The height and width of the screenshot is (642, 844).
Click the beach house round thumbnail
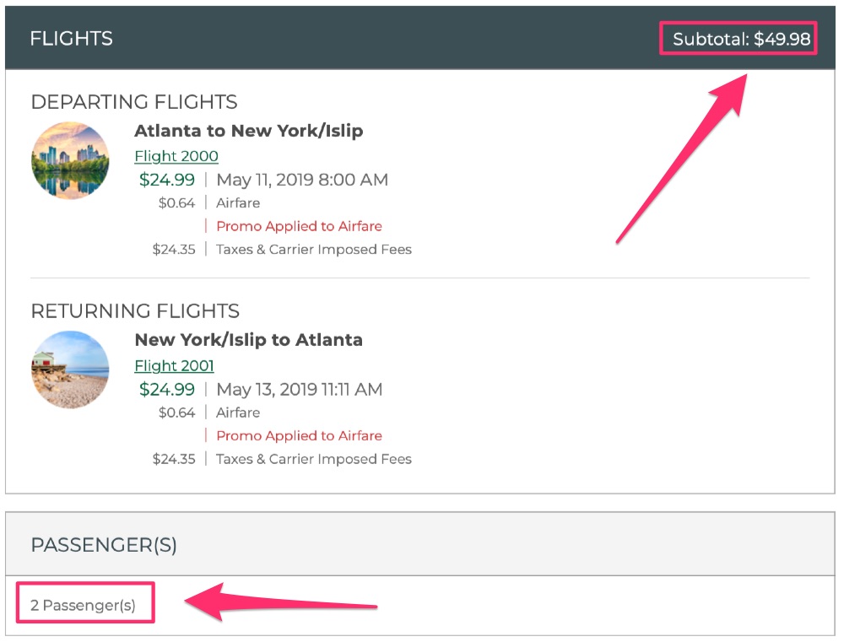pyautogui.click(x=70, y=370)
